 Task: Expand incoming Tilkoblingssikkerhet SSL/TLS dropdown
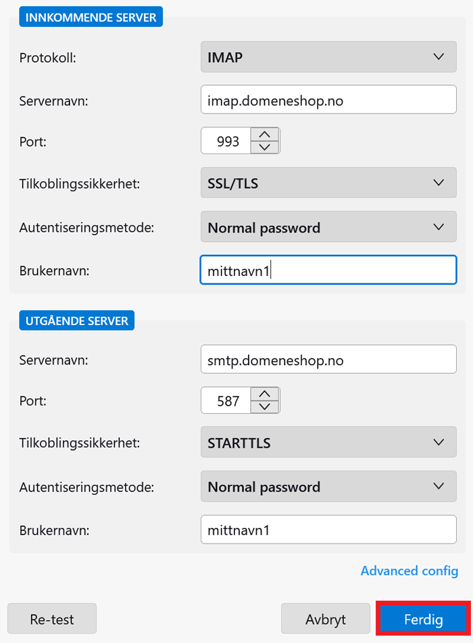328,183
